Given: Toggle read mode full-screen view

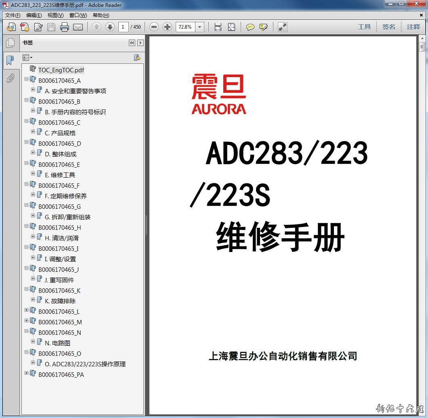Looking at the screenshot, I should 283,27.
